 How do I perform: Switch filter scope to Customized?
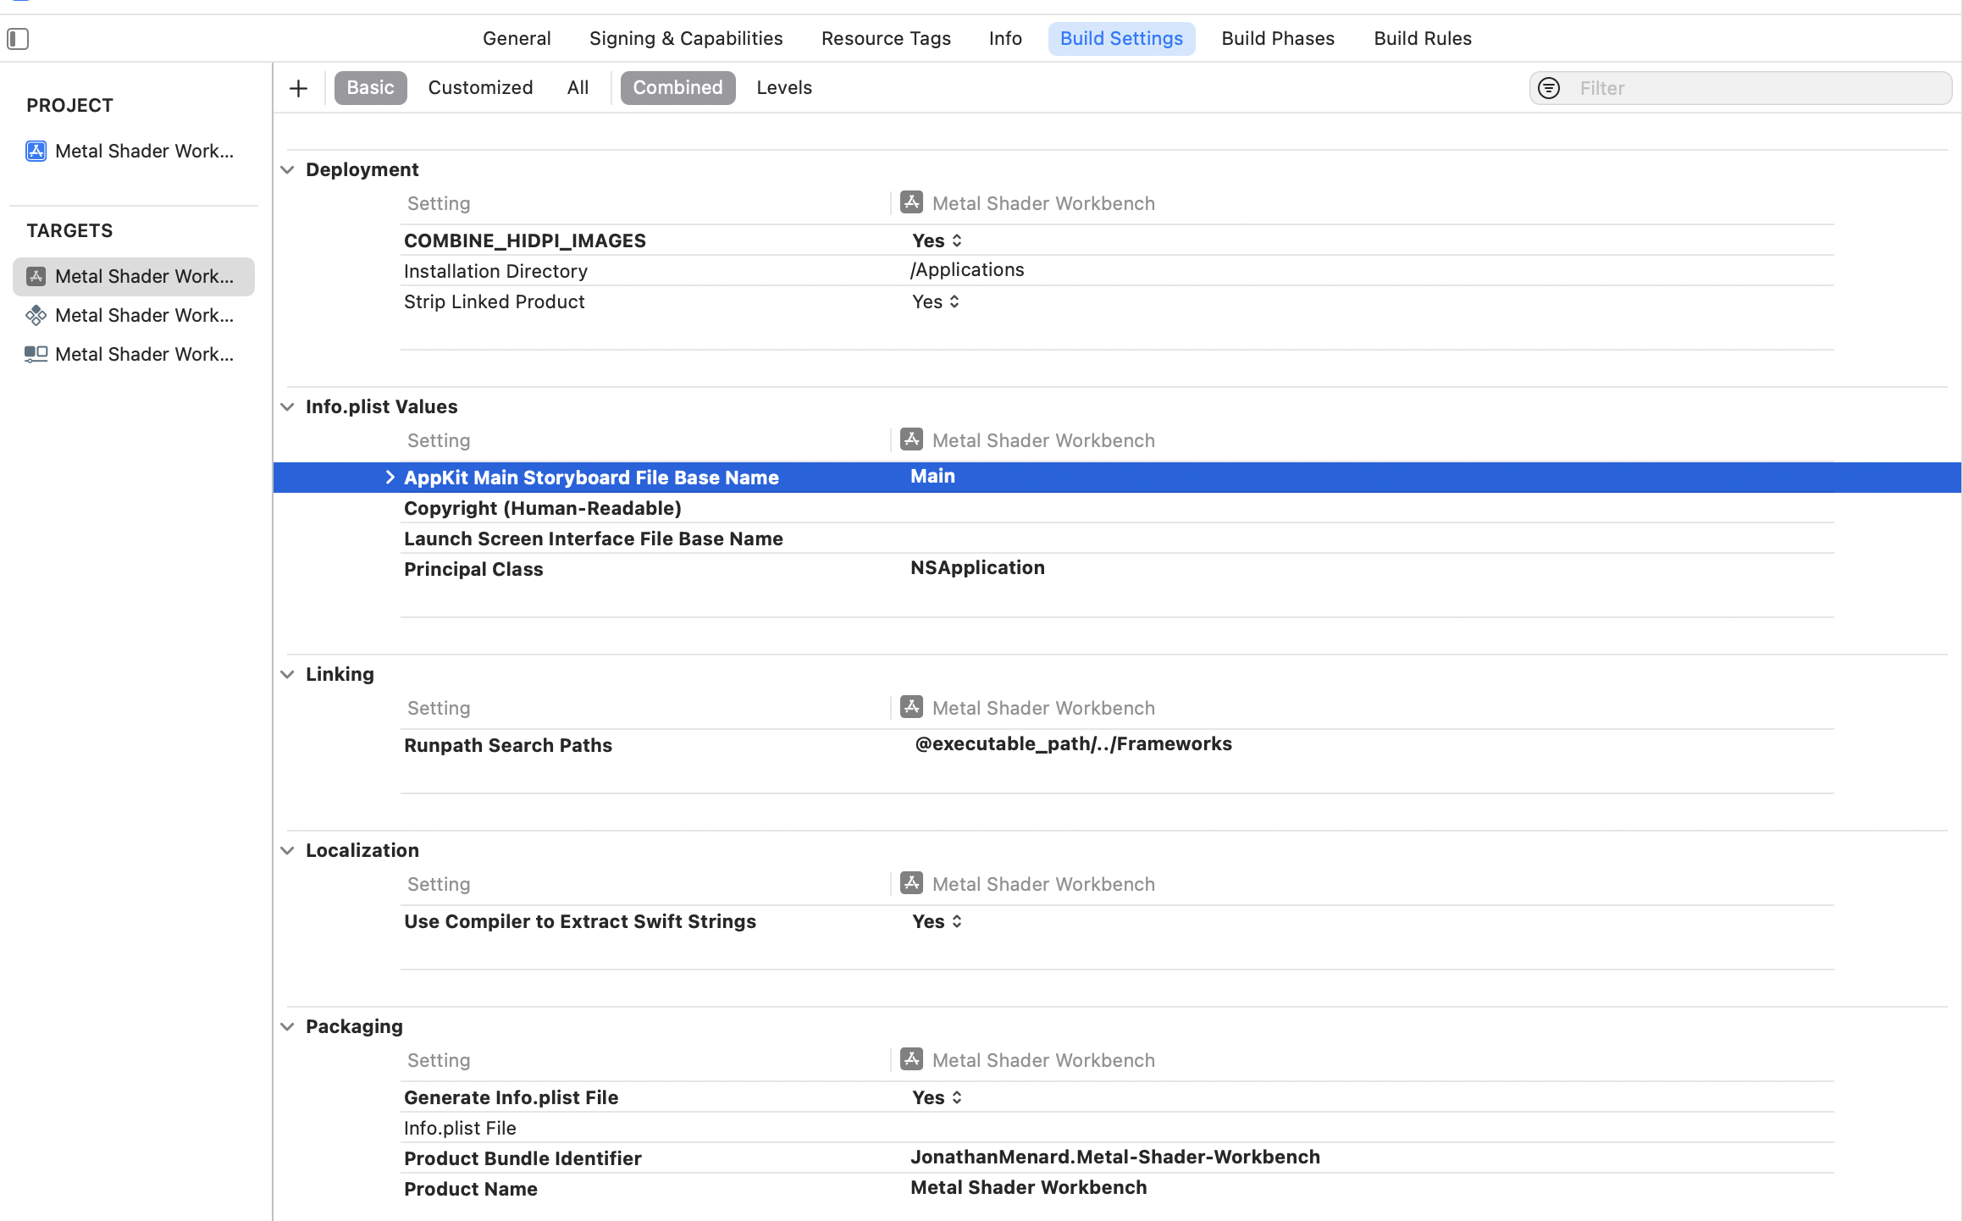pos(480,88)
